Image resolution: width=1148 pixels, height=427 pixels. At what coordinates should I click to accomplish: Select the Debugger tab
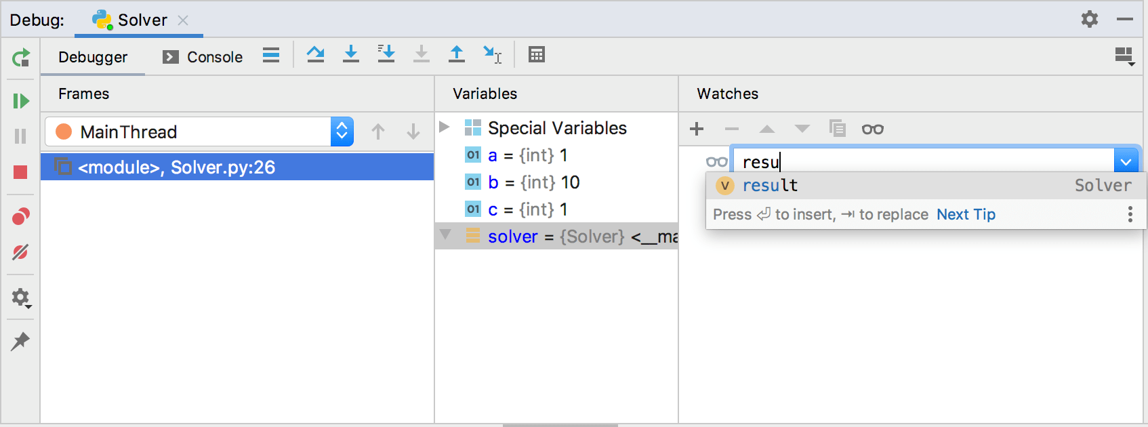93,57
